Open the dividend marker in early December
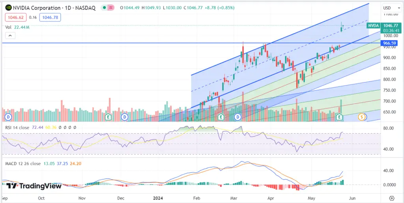Image resolution: width=404 pixels, height=203 pixels. 125,117
